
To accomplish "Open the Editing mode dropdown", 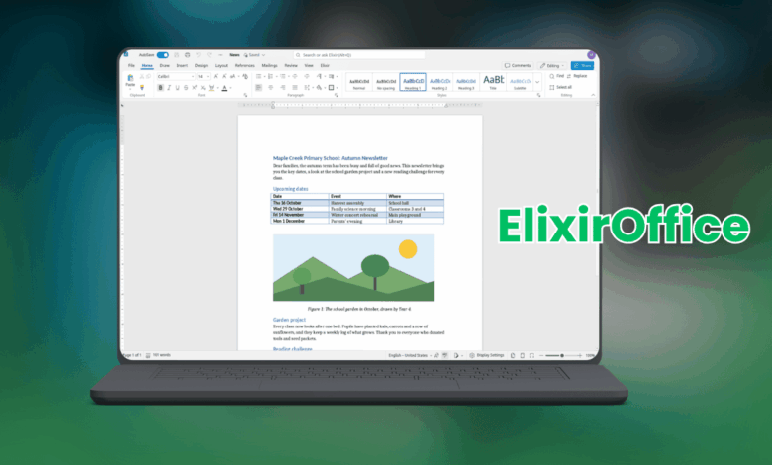I will point(552,65).
